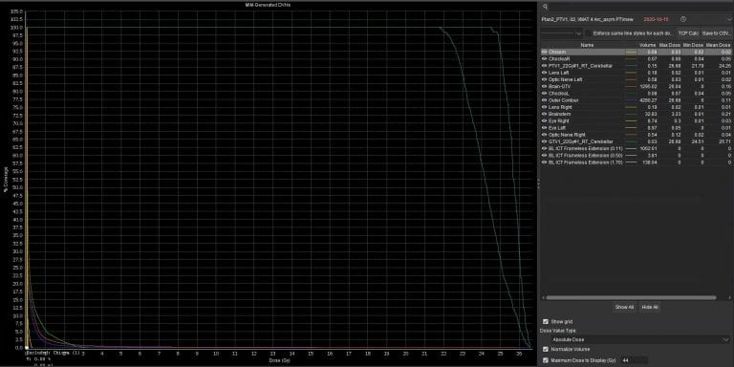The image size is (734, 367).
Task: Enable Enforce same line styles checkbox
Action: [x=589, y=33]
